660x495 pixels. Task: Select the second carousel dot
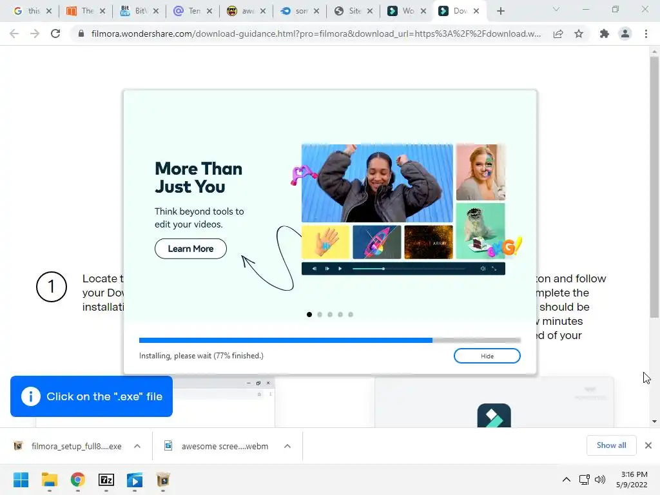tap(320, 315)
